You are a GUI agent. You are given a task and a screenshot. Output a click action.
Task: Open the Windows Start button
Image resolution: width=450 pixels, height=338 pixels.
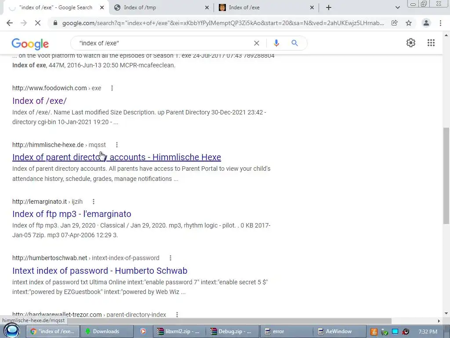coord(12,331)
